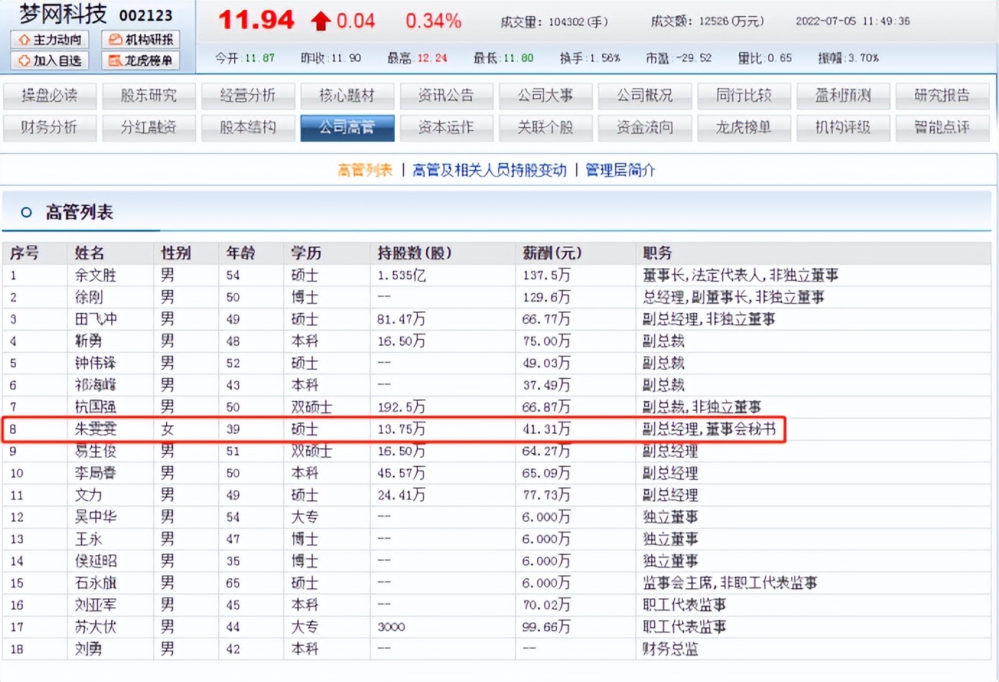This screenshot has width=999, height=682.
Task: 切换到"财务分析"标签
Action: tap(49, 128)
